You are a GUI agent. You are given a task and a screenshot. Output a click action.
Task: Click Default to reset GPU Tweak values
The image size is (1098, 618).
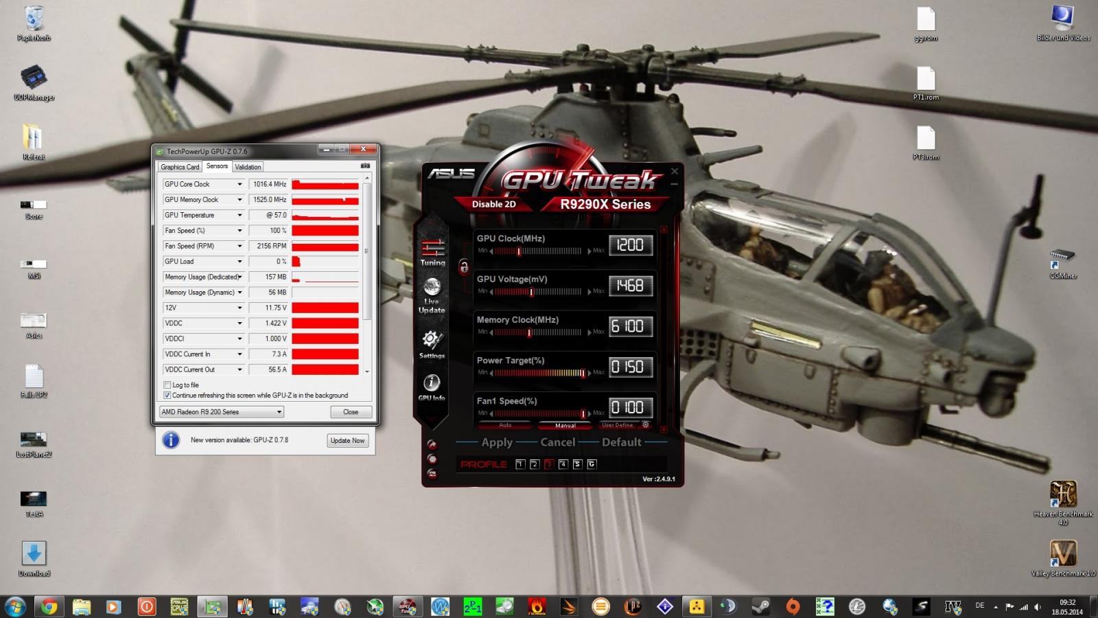622,442
